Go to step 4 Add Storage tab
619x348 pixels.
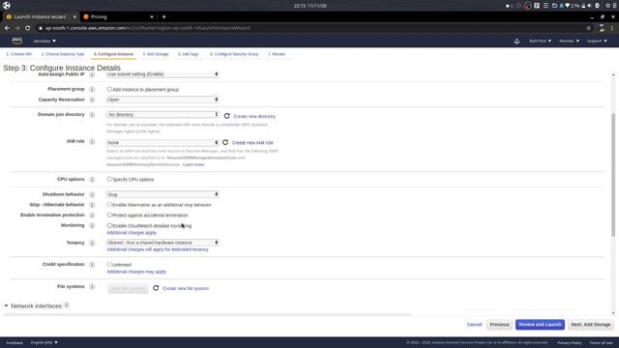click(156, 54)
